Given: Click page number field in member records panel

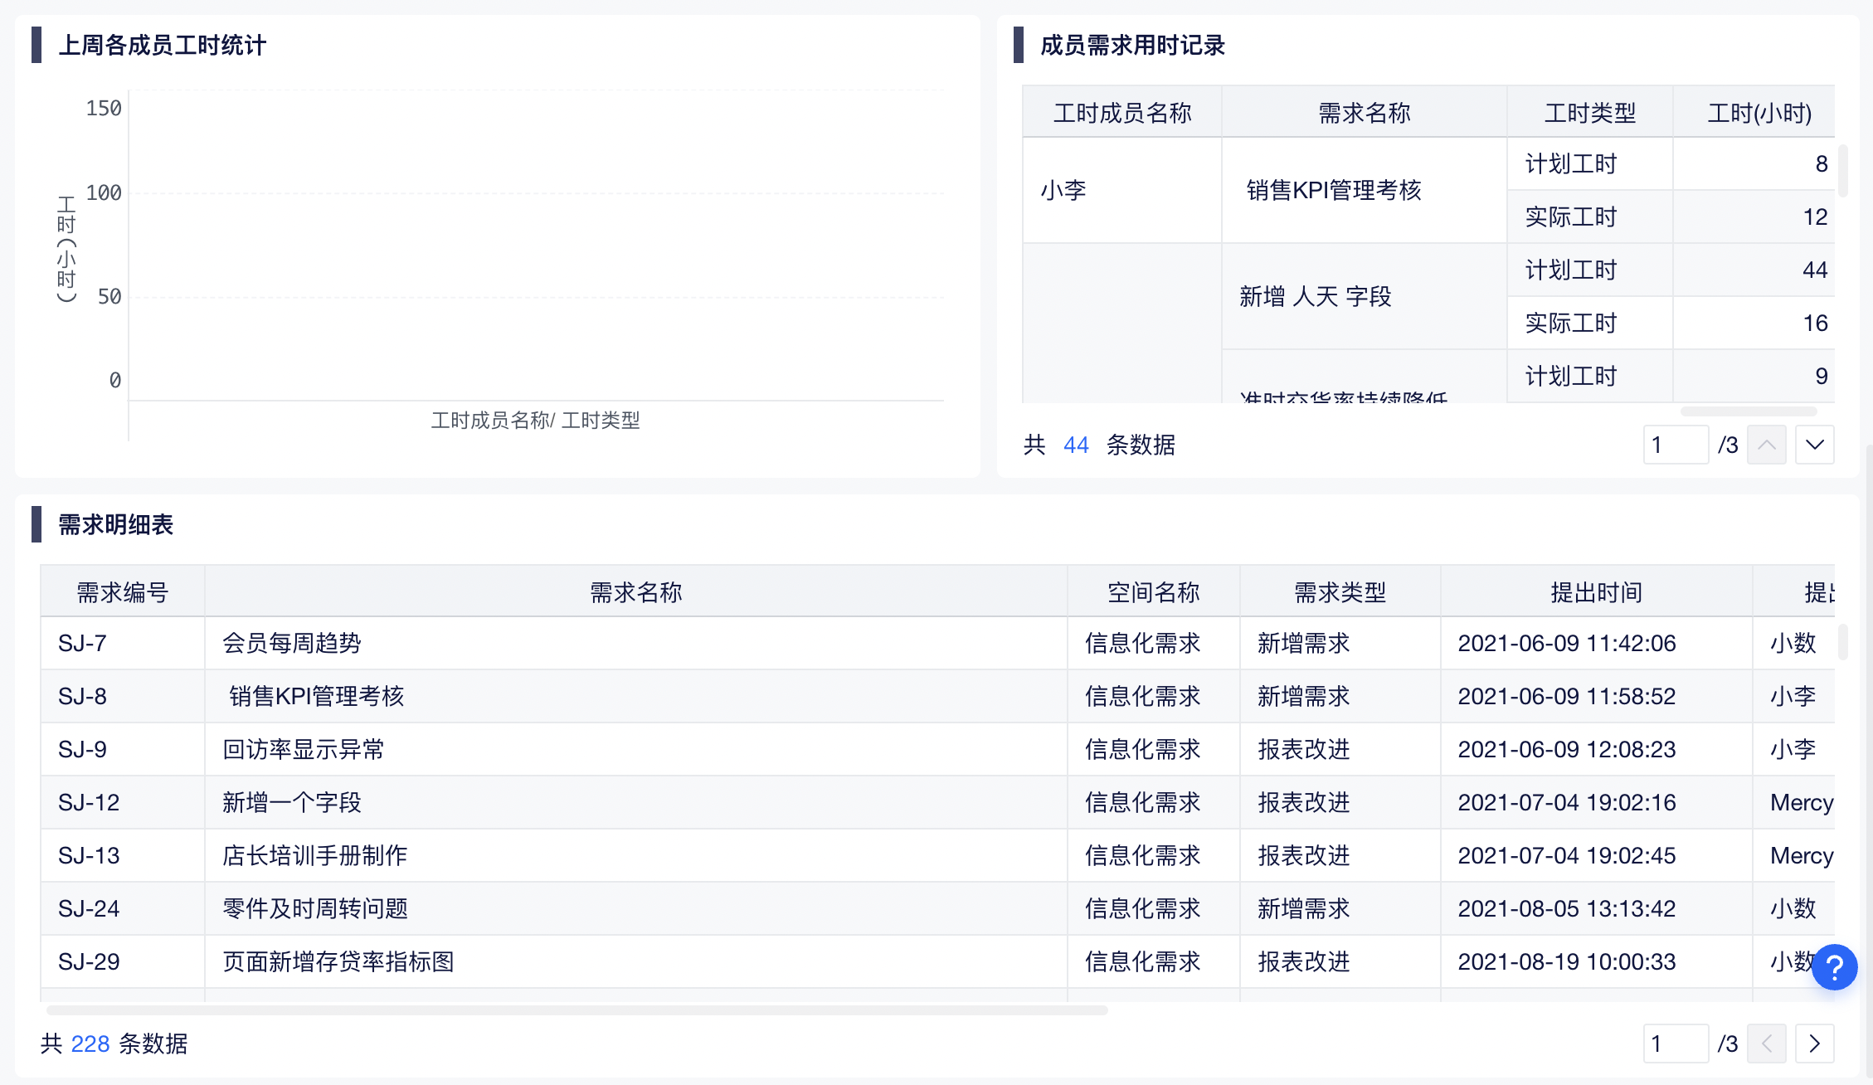Looking at the screenshot, I should (1675, 445).
